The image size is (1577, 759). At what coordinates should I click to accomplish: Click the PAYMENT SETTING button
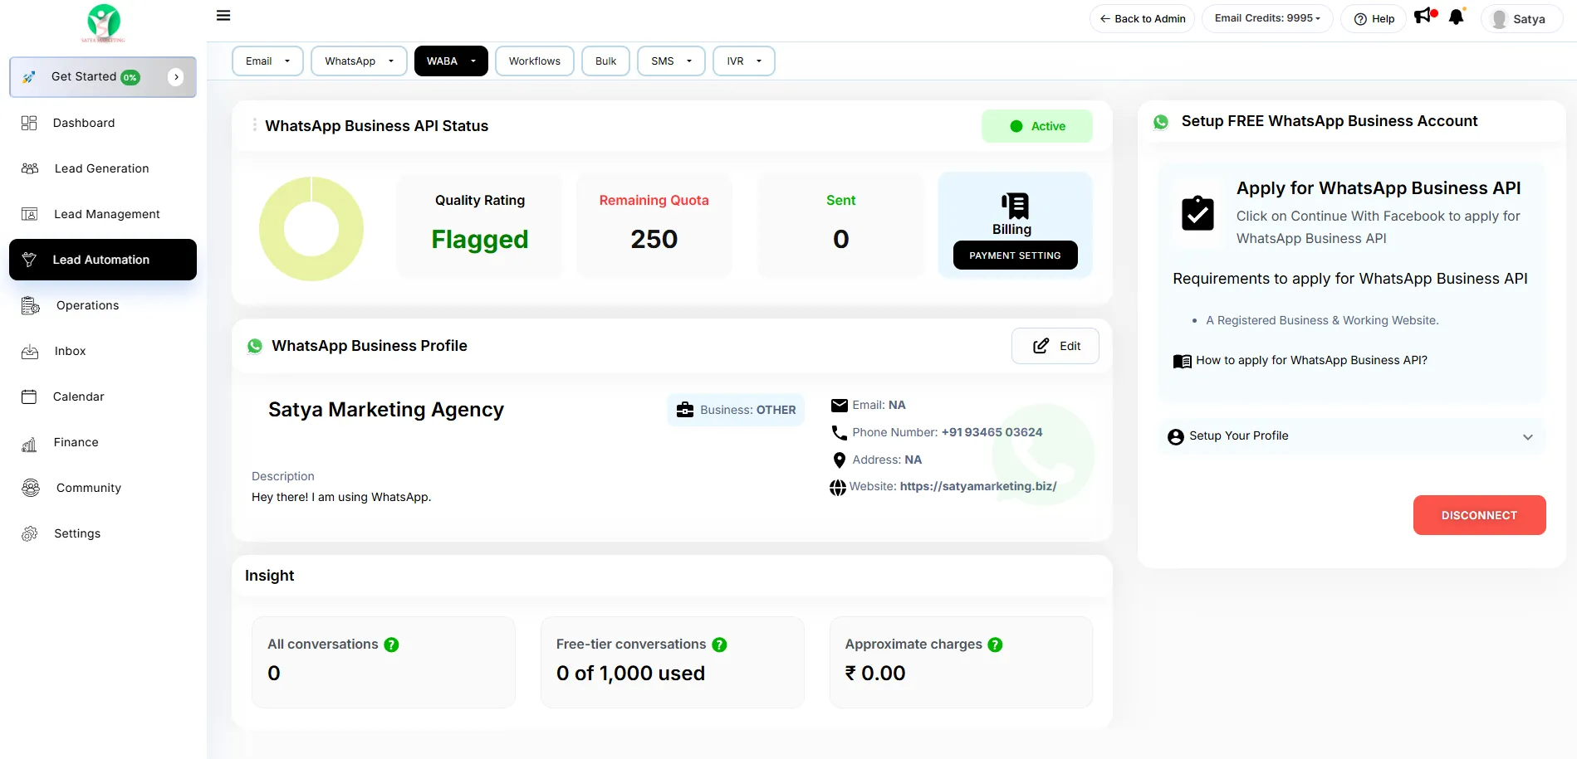point(1015,255)
